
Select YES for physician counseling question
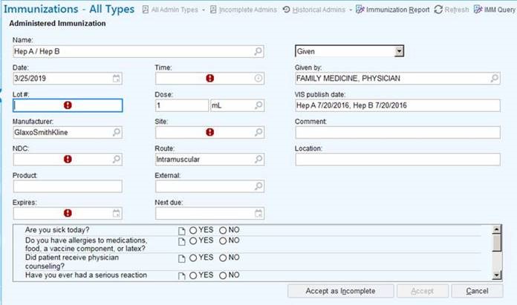pos(193,258)
